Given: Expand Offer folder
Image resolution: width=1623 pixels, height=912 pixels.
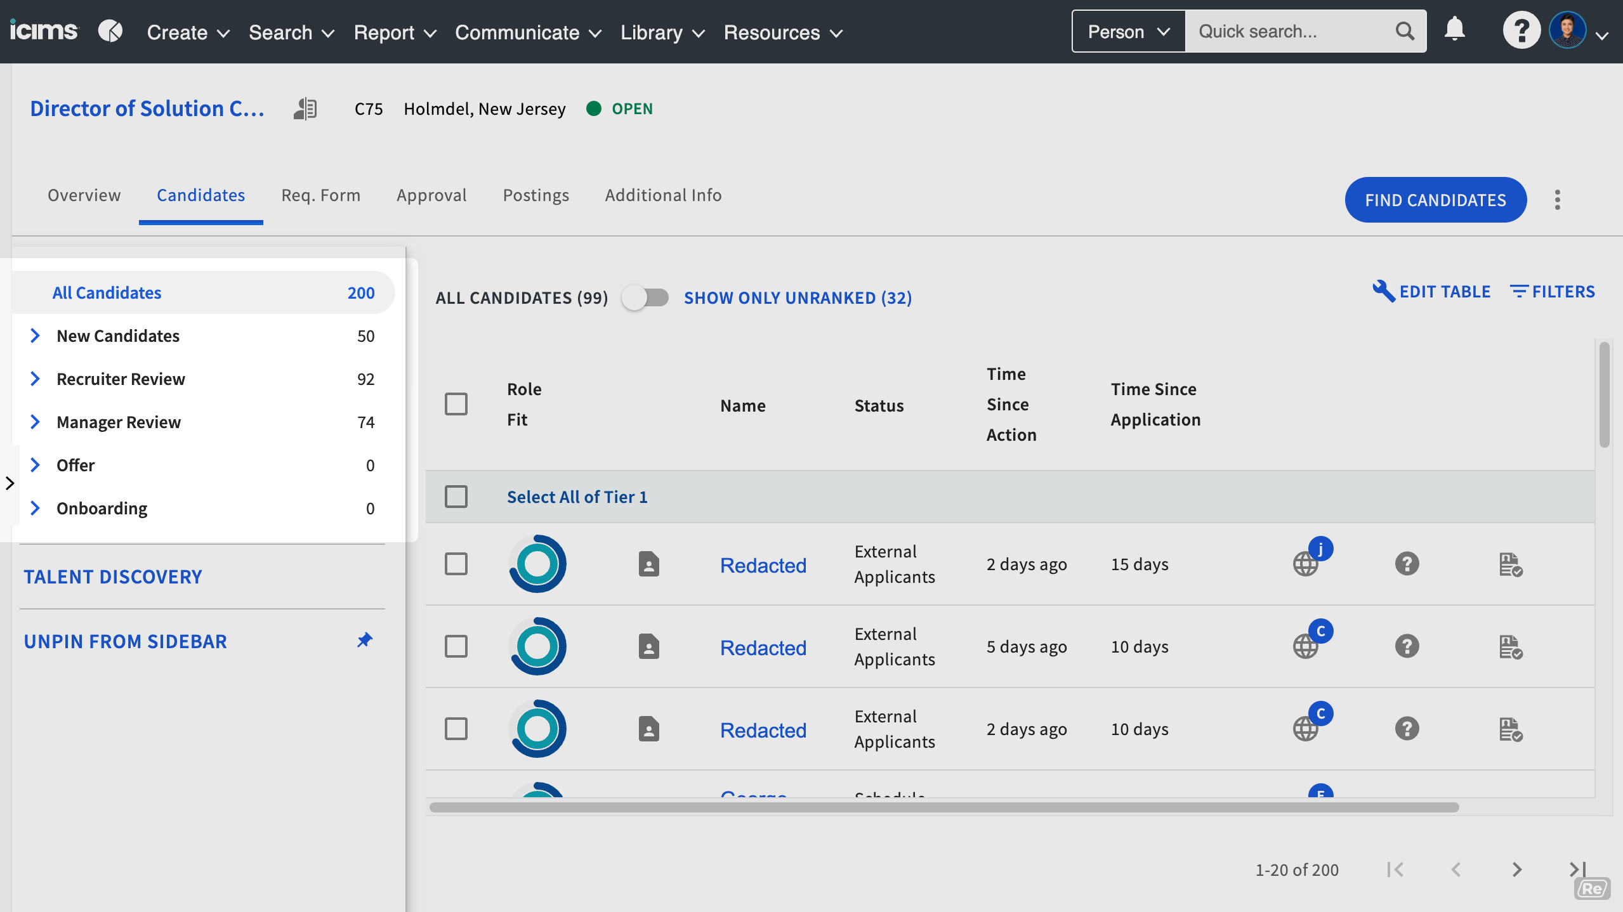Looking at the screenshot, I should point(35,465).
